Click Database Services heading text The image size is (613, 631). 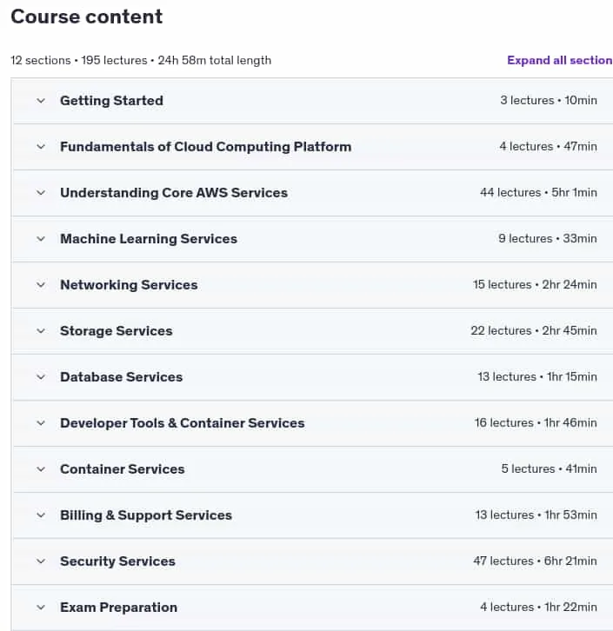pos(121,377)
